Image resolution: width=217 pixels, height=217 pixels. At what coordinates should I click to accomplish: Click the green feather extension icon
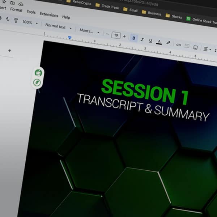[x=37, y=82]
